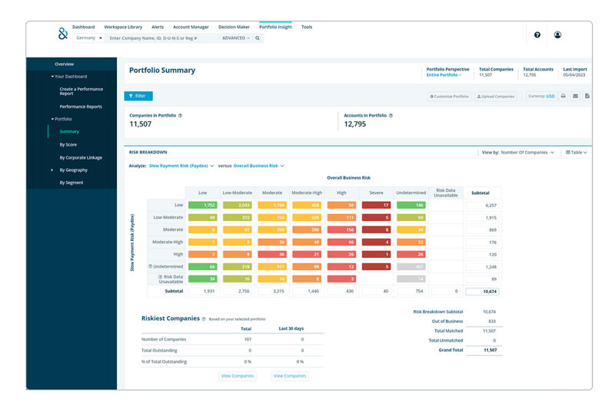
Task: Click the D&B ampersand logo
Action: [63, 33]
